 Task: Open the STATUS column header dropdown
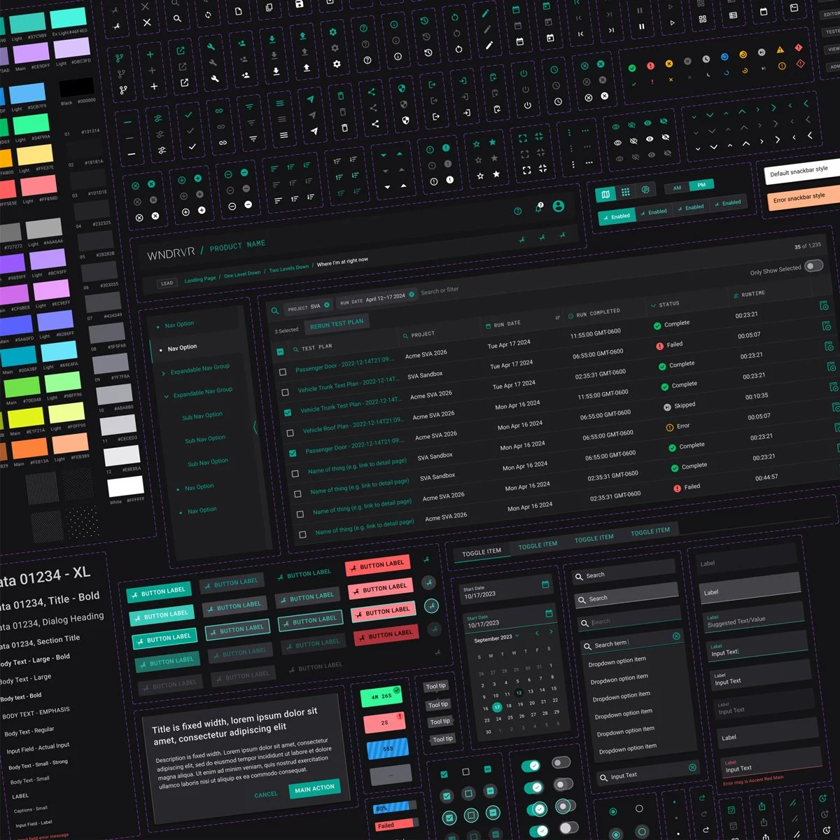653,305
